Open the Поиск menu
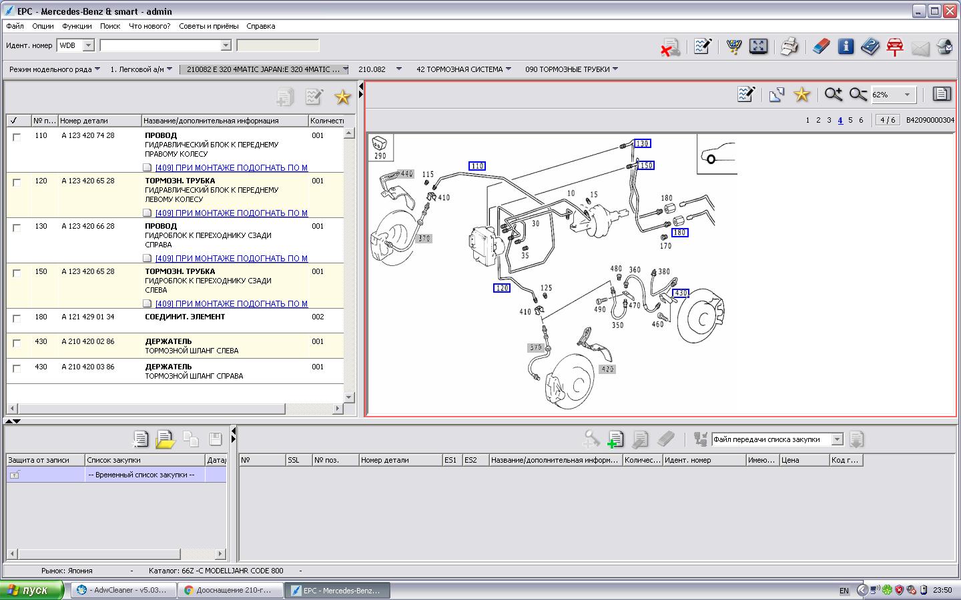 point(110,26)
